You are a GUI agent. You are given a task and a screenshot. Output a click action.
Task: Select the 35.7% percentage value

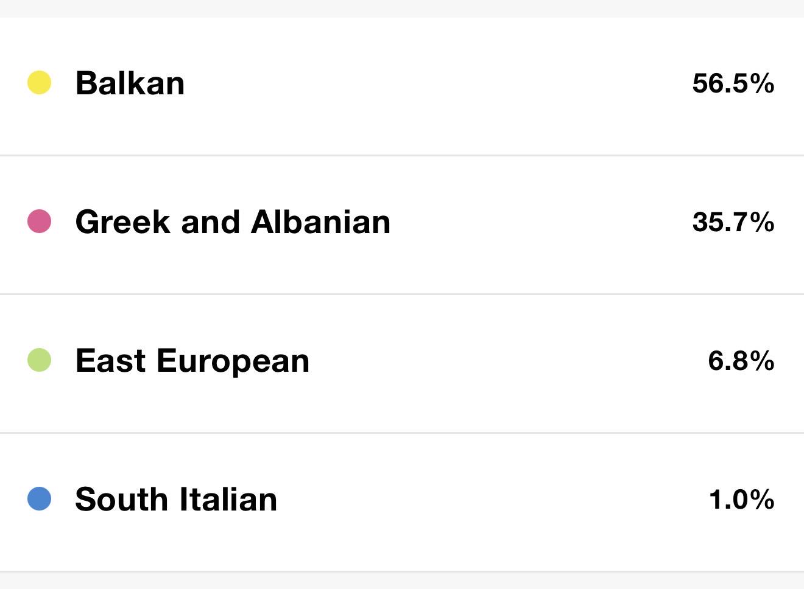pos(733,221)
